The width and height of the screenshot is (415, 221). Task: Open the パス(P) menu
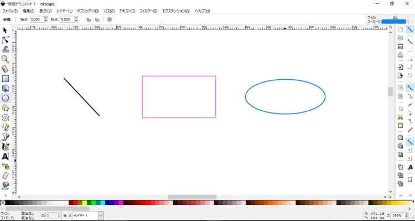click(109, 11)
